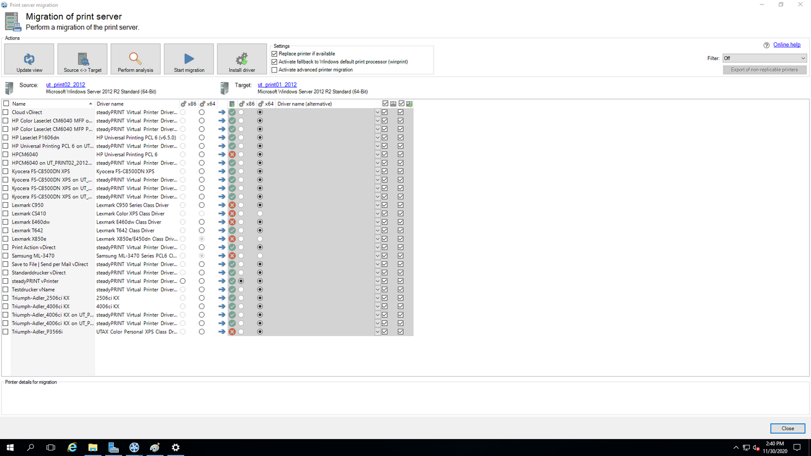
Task: Close the migration dialog with Close button
Action: tap(787, 428)
